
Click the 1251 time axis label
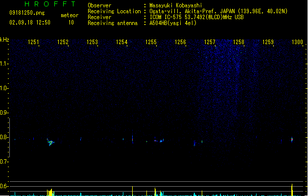tap(33, 42)
